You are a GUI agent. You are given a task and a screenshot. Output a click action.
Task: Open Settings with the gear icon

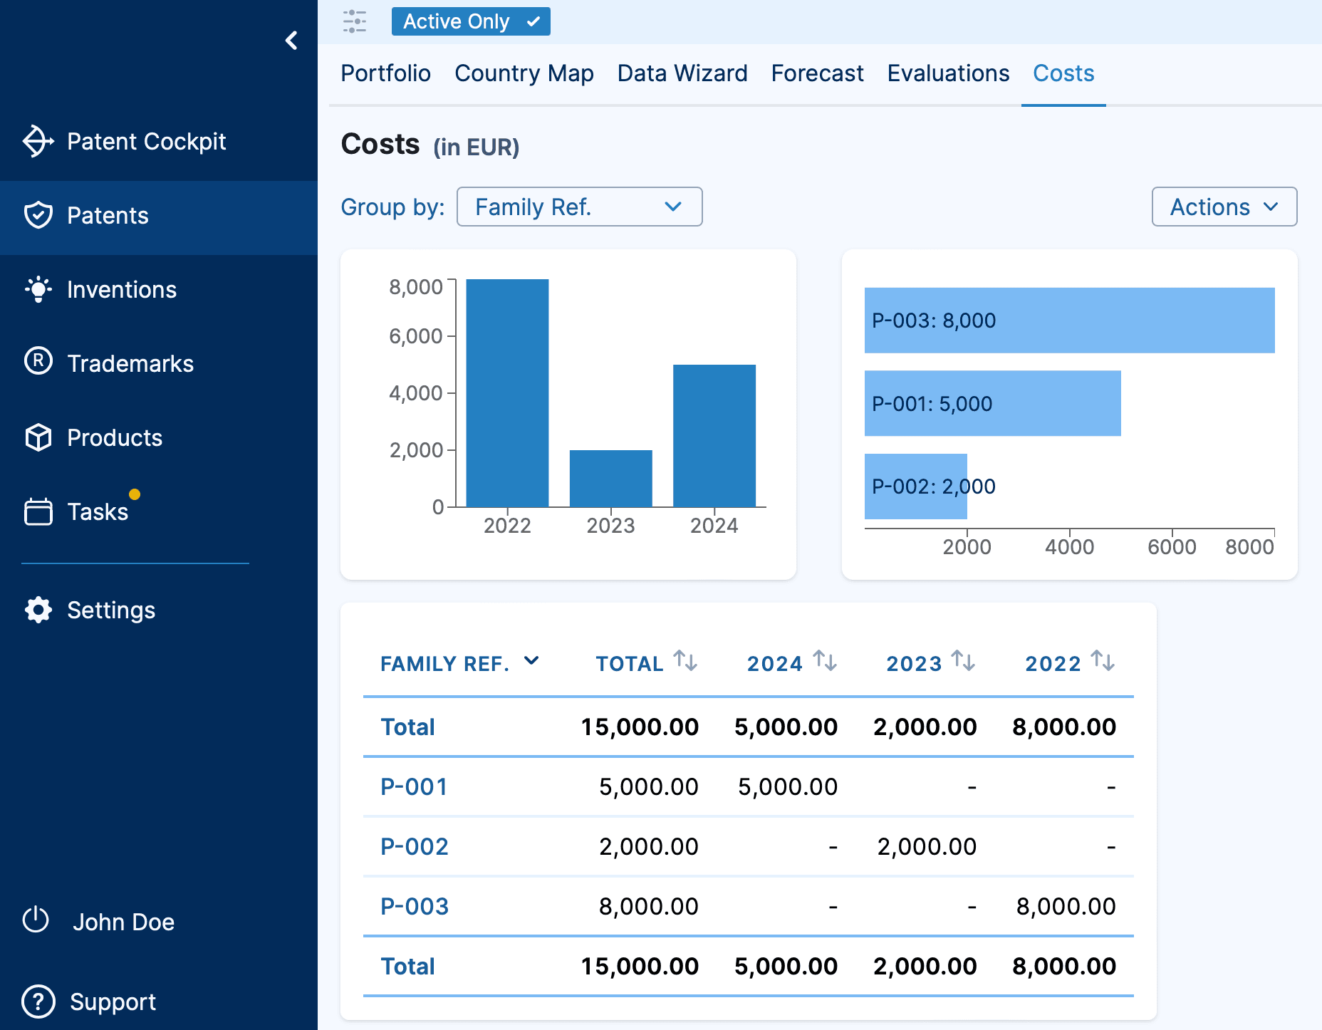coord(39,610)
